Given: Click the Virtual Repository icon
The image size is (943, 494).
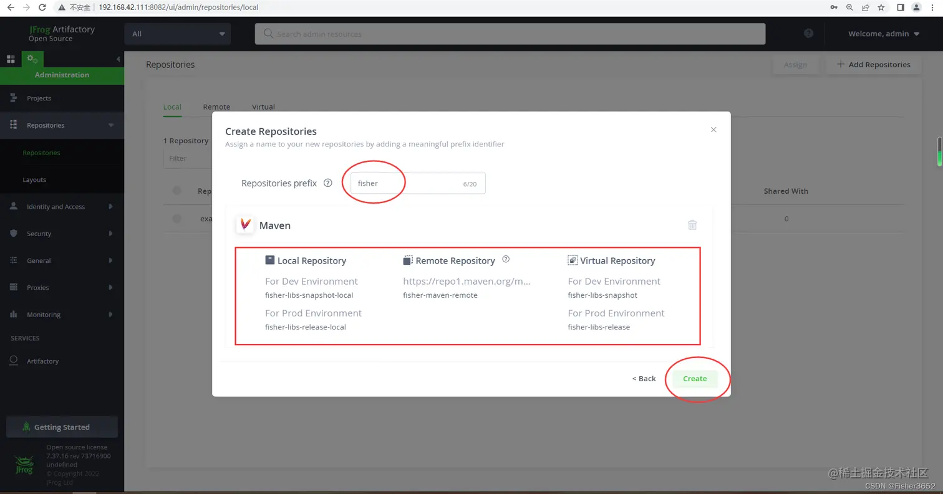Looking at the screenshot, I should pos(573,260).
